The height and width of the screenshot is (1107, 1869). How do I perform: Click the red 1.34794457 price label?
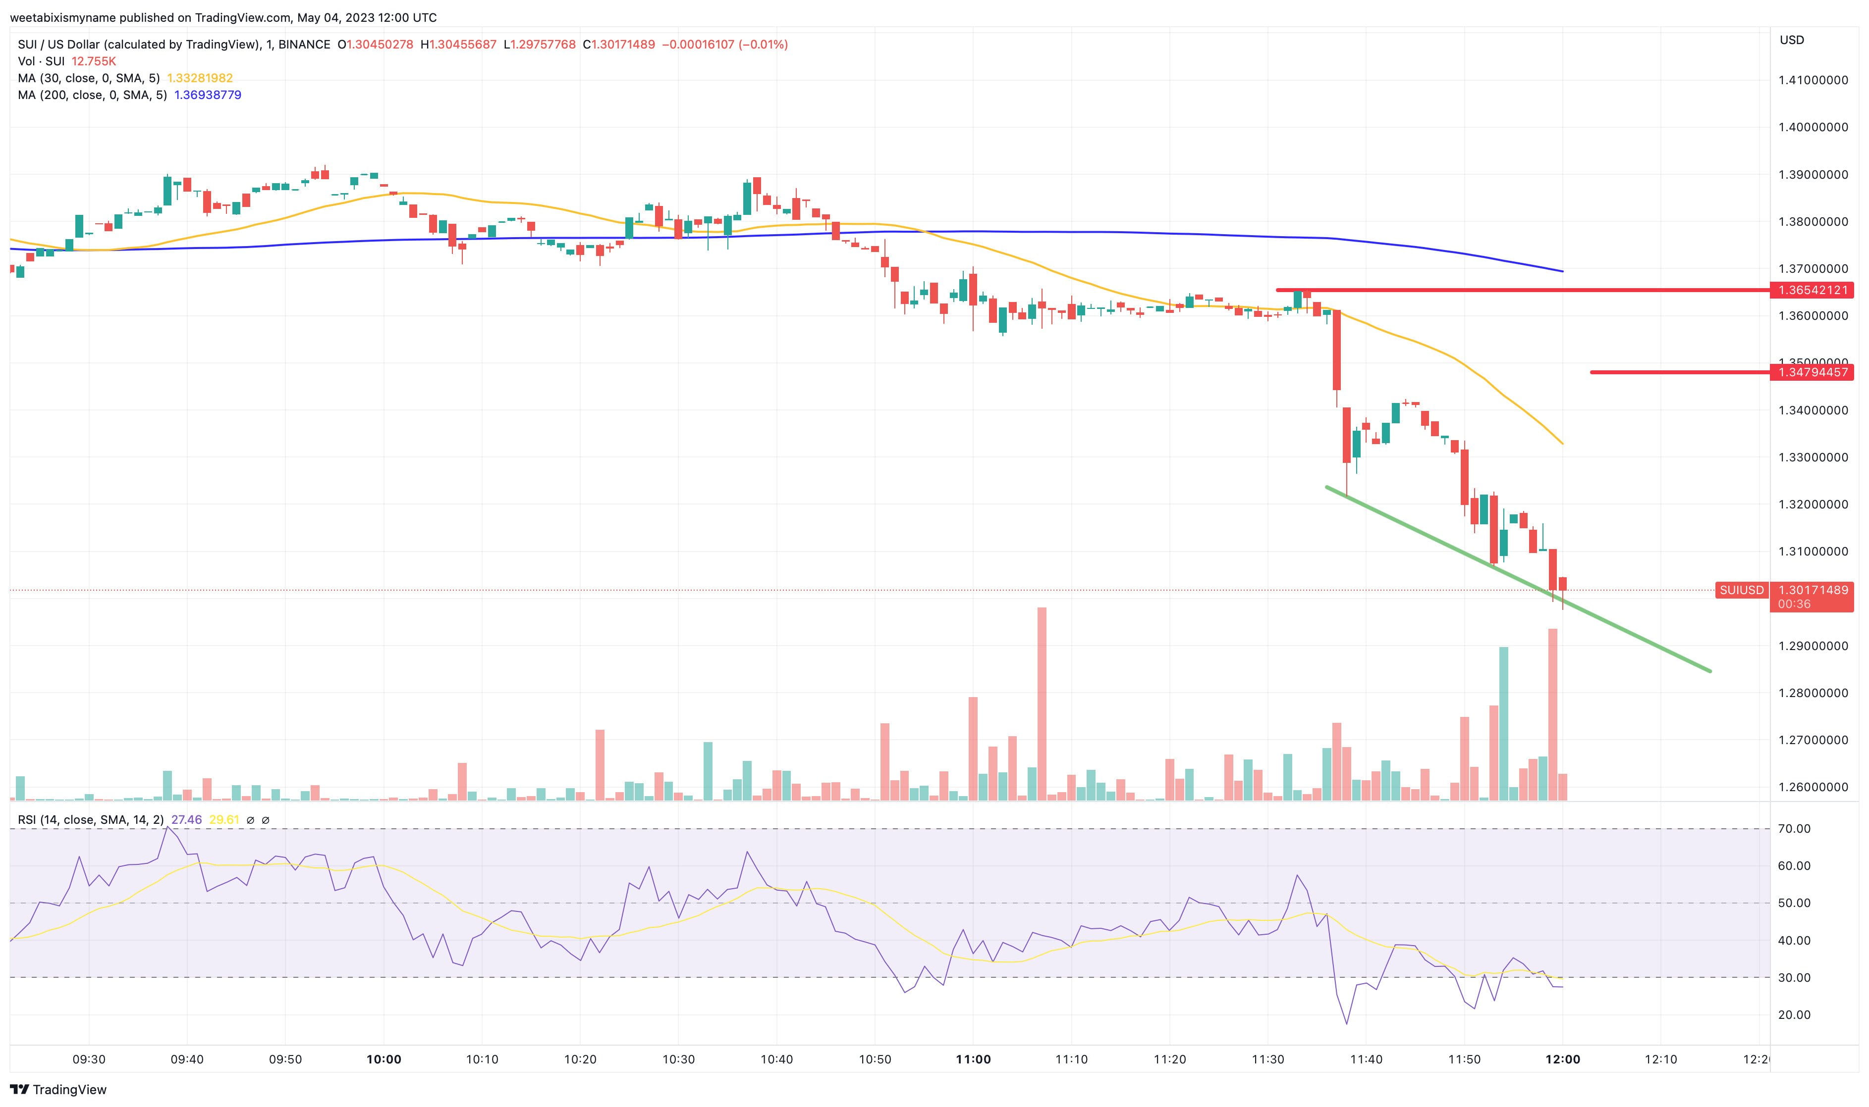pos(1812,372)
